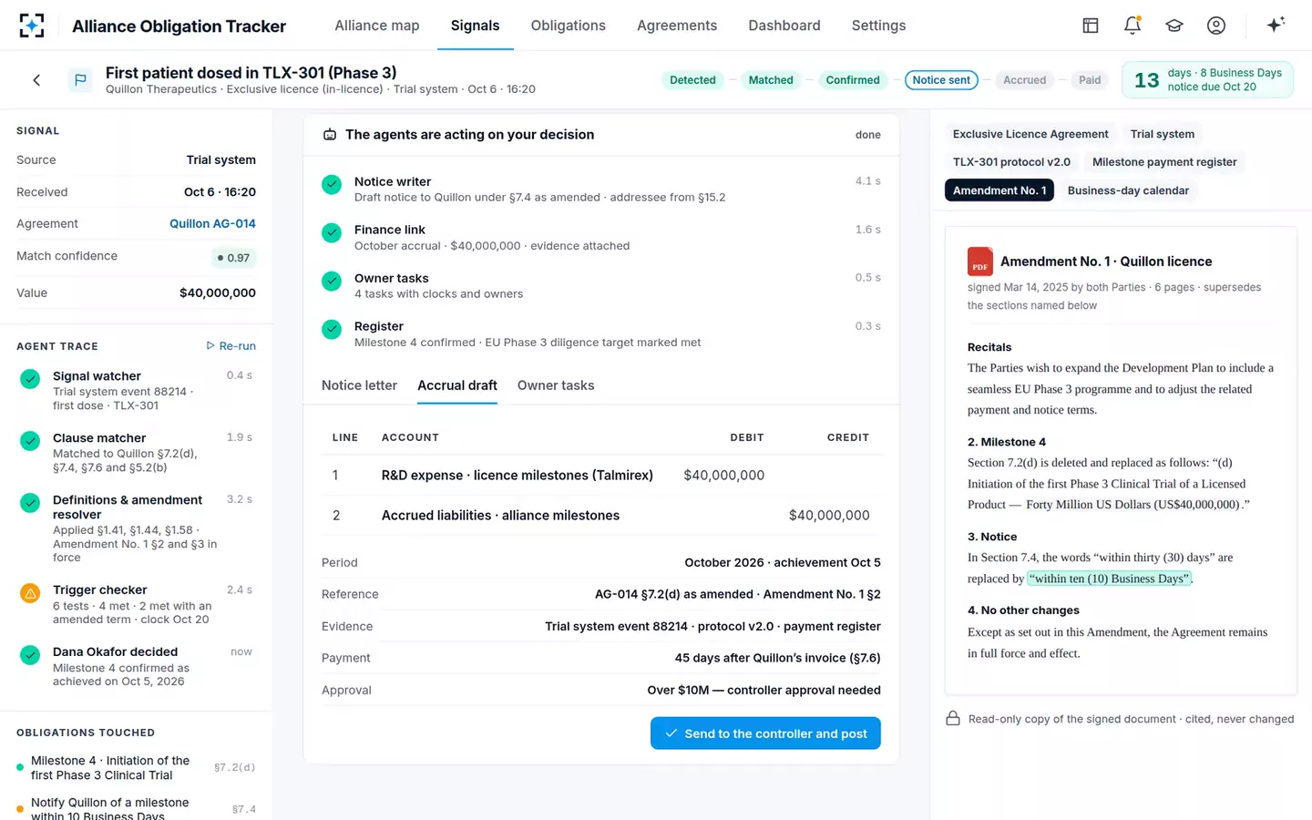Click the Trial system event 88214 evidence value
1312x820 pixels.
pos(712,627)
